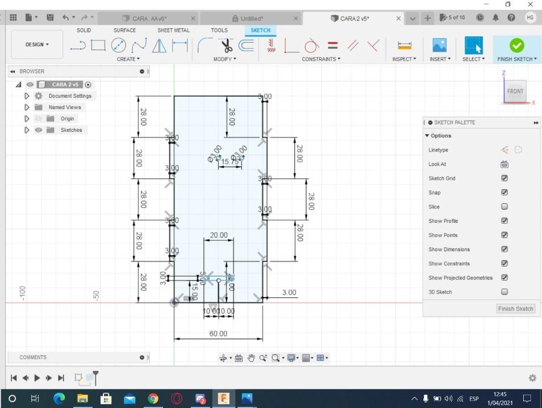Open the data panel grid icon
The width and height of the screenshot is (542, 408).
coord(13,17)
